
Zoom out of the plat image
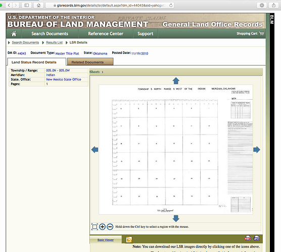pos(110,227)
